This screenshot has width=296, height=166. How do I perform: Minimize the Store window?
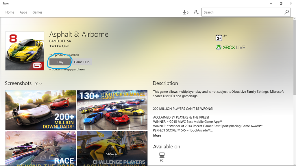point(271,3)
